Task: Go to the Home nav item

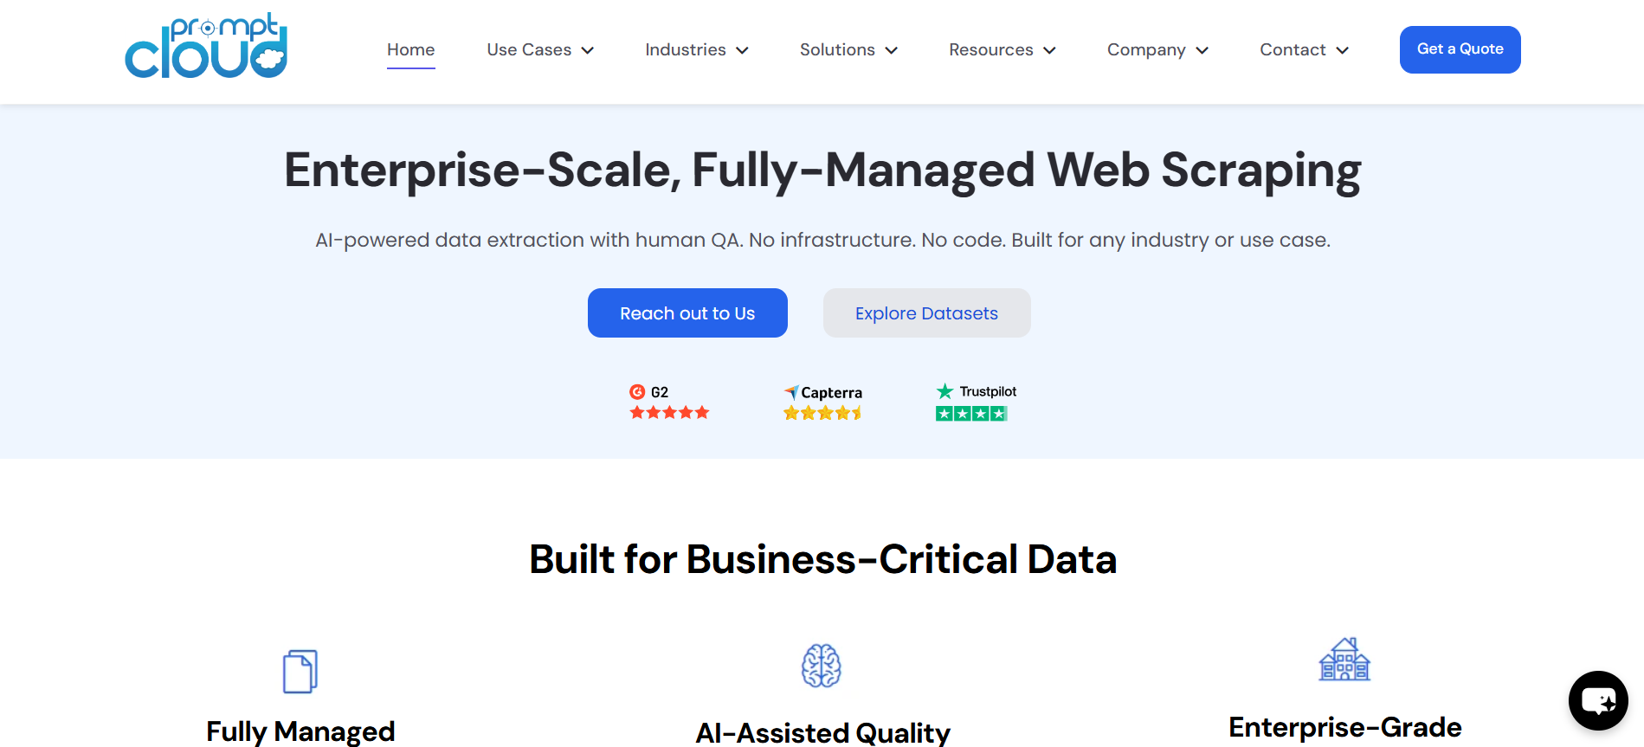Action: click(410, 50)
